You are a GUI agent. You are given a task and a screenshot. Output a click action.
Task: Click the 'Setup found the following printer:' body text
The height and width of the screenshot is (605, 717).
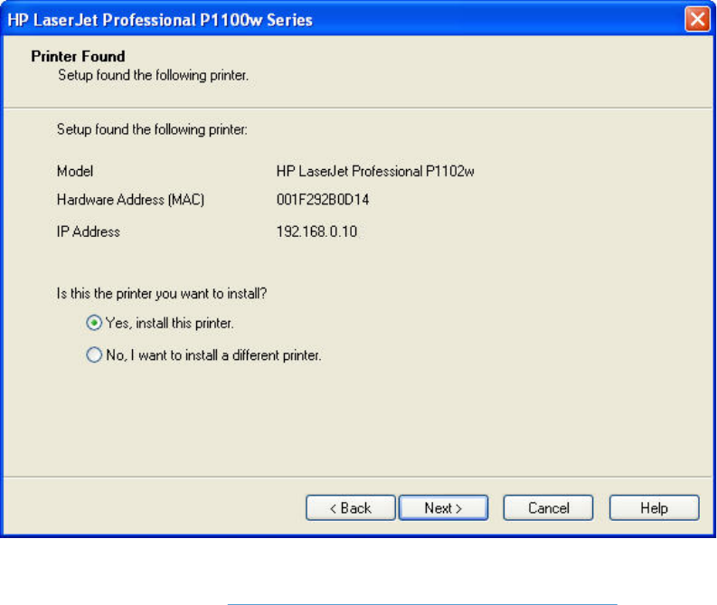[x=152, y=130]
